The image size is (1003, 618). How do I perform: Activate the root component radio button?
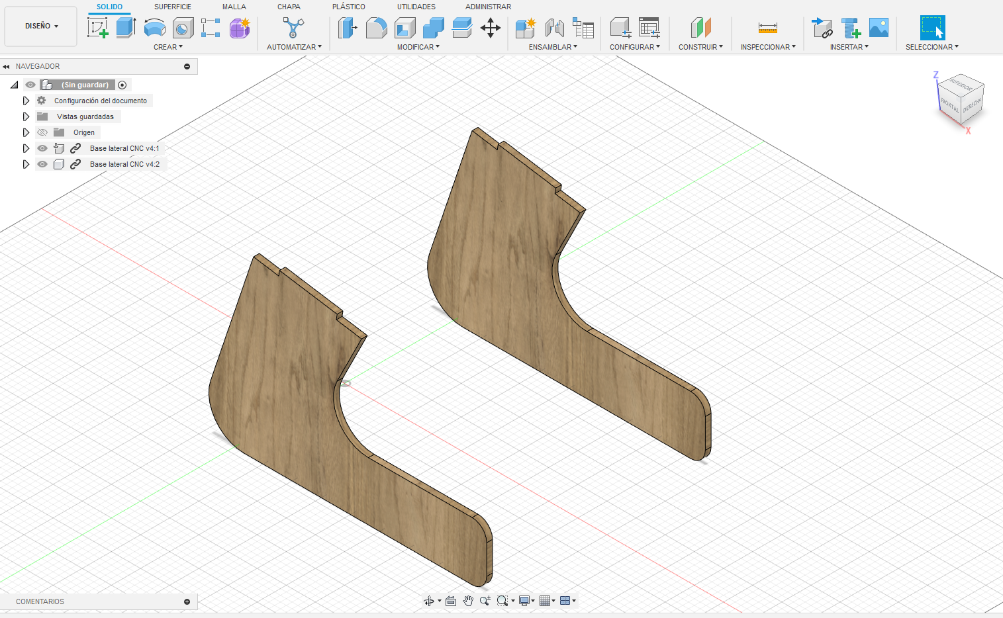point(122,85)
